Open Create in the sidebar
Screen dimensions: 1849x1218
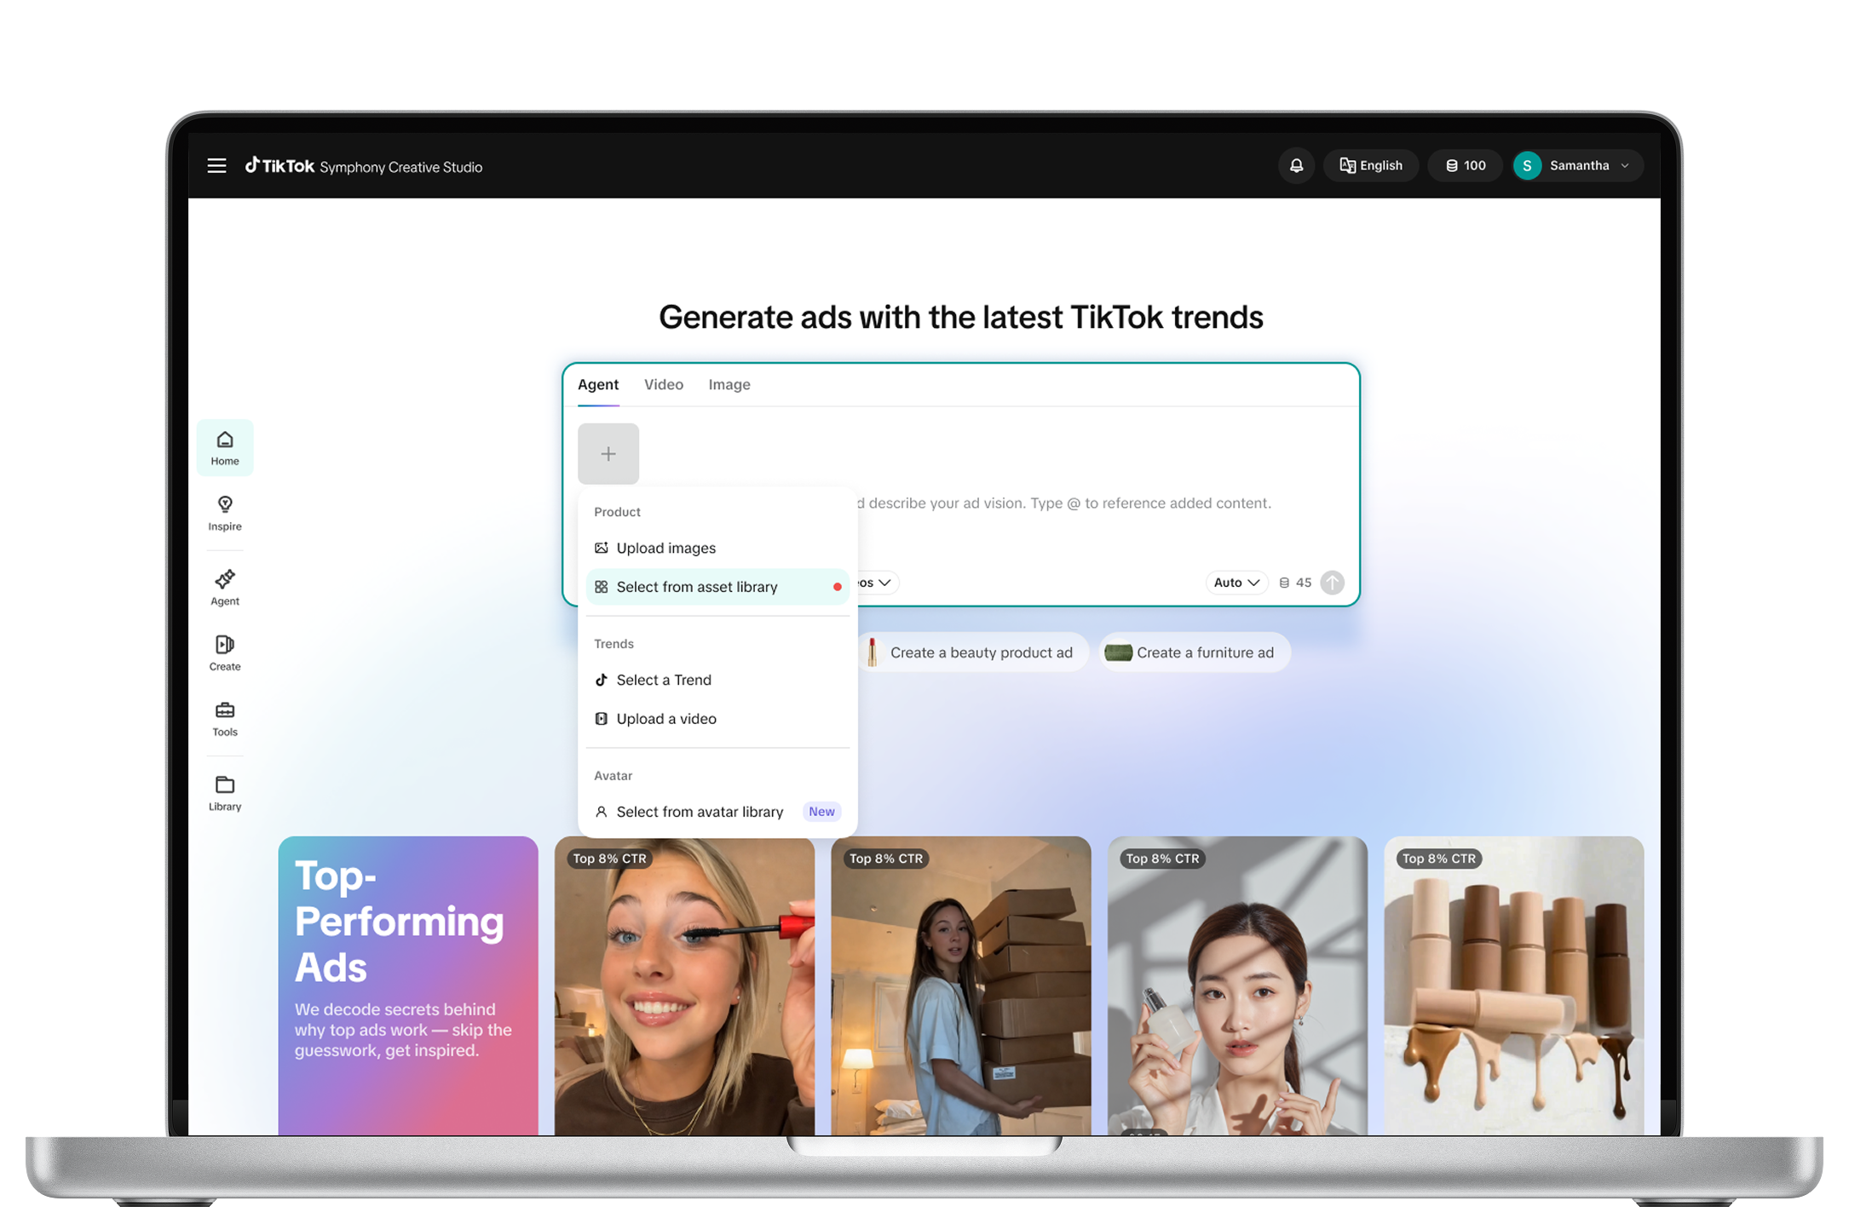(225, 653)
